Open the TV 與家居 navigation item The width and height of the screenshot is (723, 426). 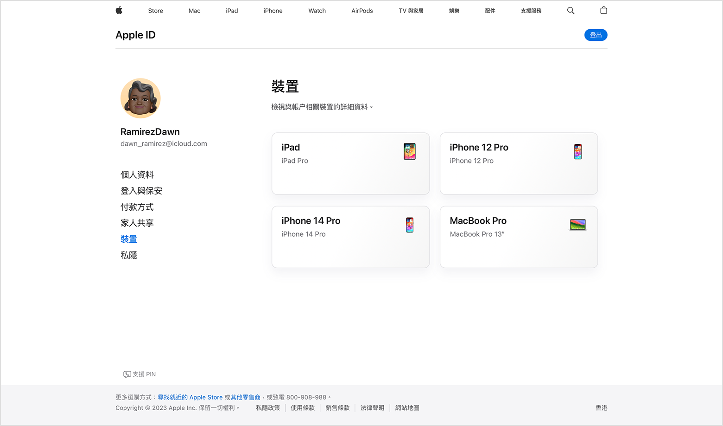pyautogui.click(x=411, y=11)
